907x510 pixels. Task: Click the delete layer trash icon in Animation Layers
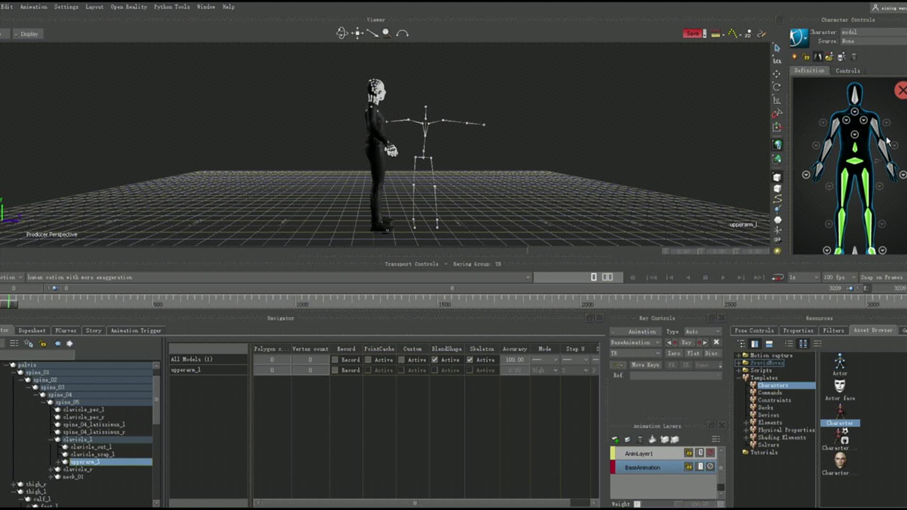coord(640,440)
